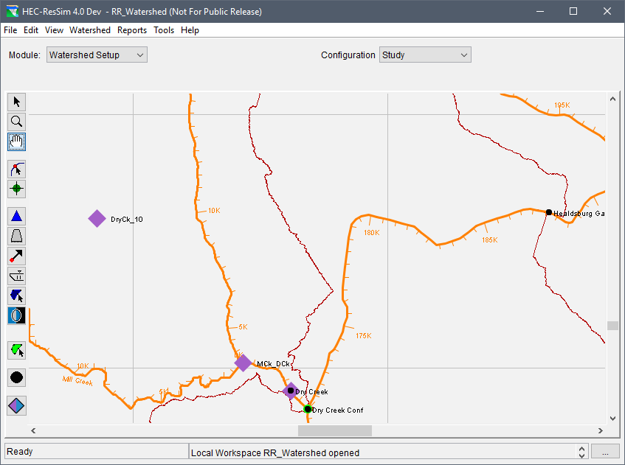Viewport: 625px width, 465px height.
Task: Click the status message stepper arrows
Action: tap(581, 452)
